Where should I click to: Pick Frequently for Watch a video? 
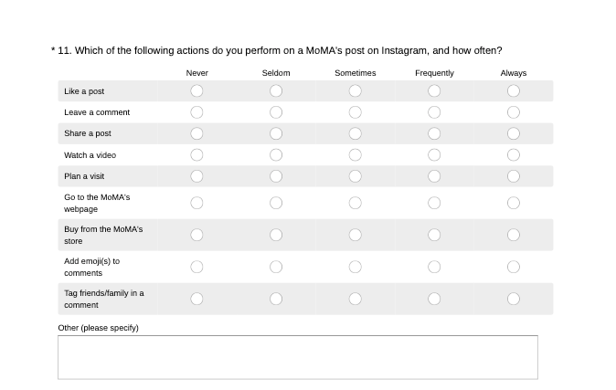pos(434,154)
